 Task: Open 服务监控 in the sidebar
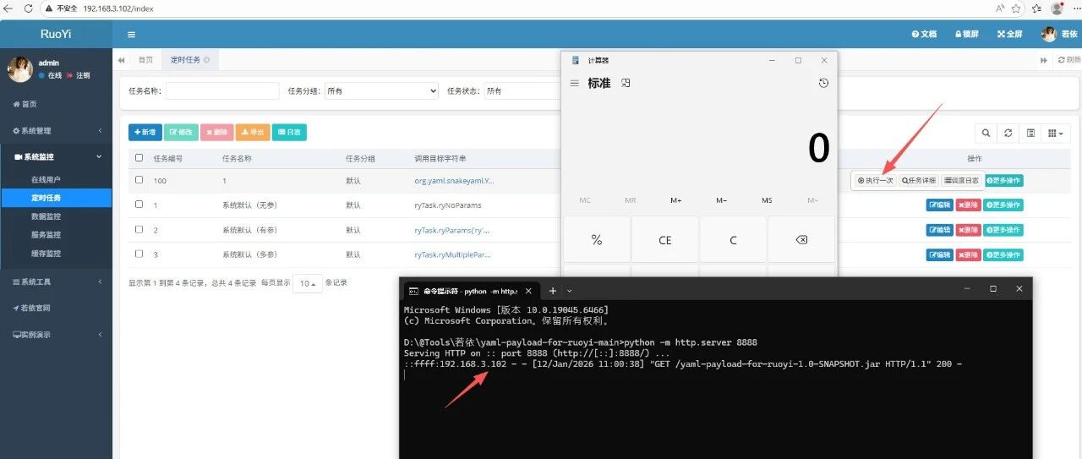46,235
